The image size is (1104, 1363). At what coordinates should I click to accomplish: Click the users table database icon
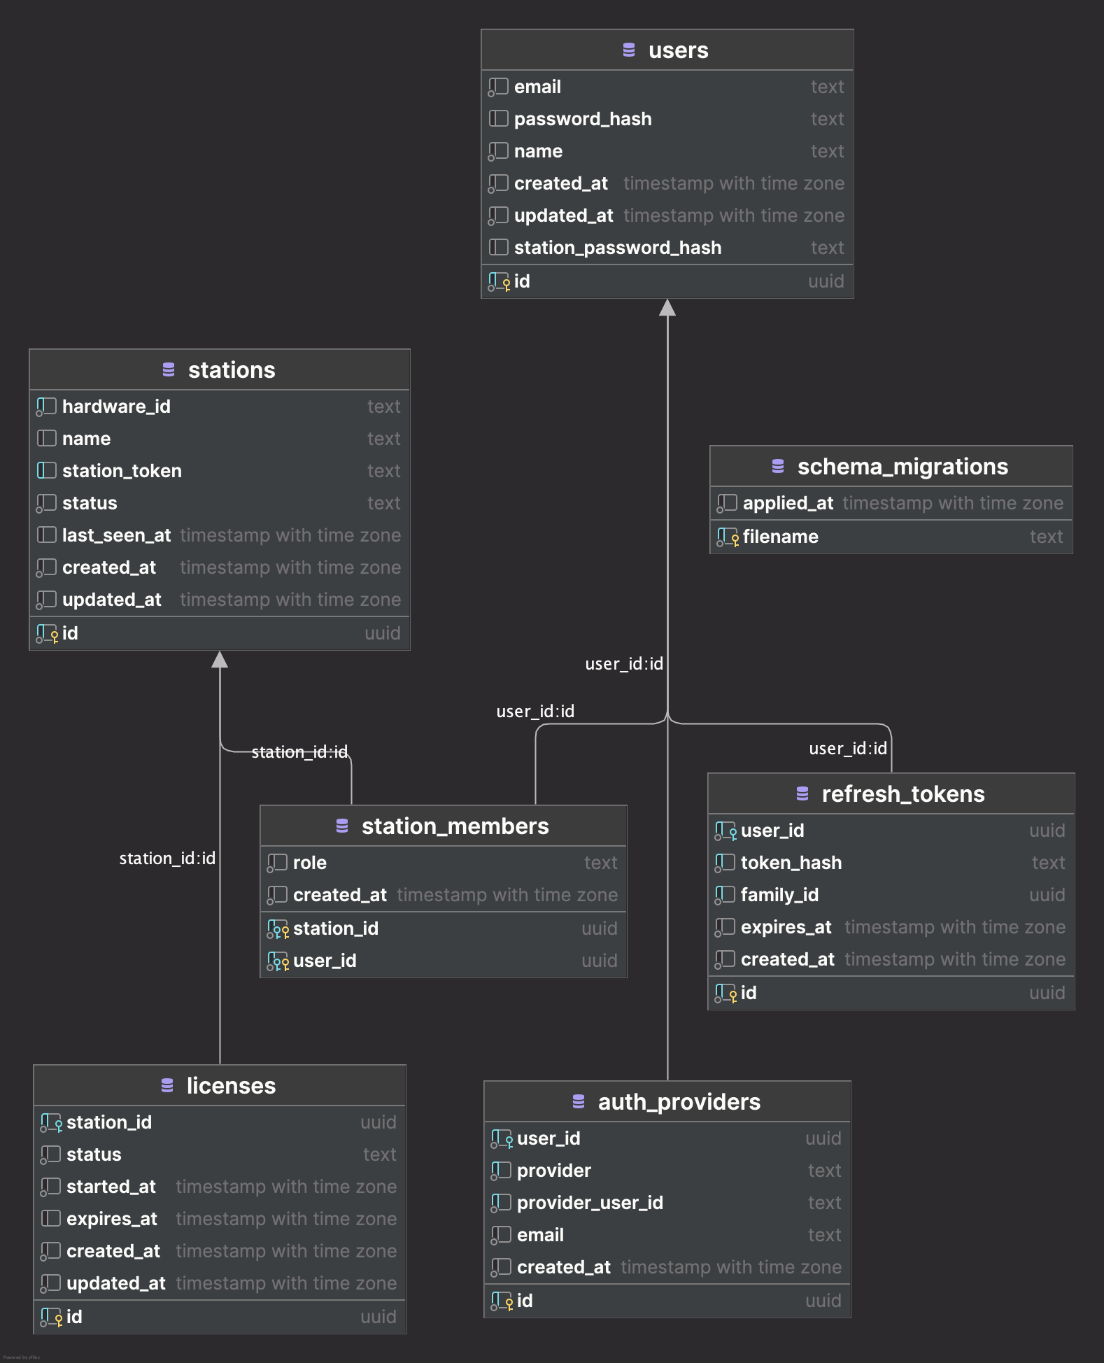pos(629,50)
